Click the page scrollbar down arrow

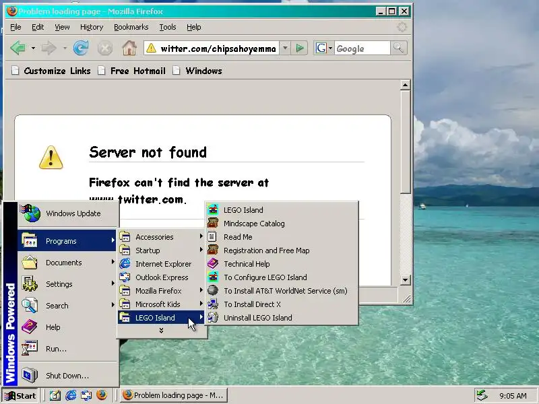click(x=406, y=279)
